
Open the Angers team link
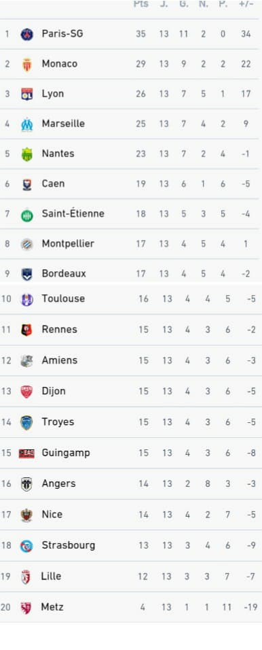click(58, 483)
